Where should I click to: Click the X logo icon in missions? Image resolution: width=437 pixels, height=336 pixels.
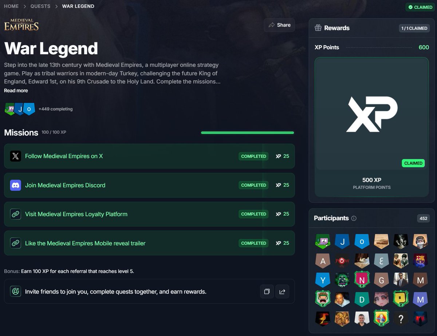[15, 156]
